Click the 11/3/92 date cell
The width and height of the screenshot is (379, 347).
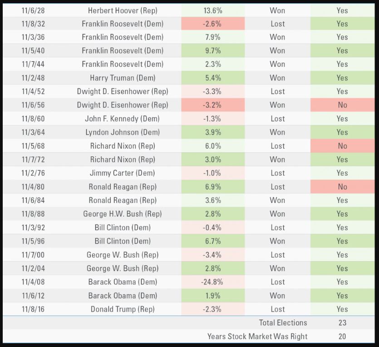[x=33, y=227]
